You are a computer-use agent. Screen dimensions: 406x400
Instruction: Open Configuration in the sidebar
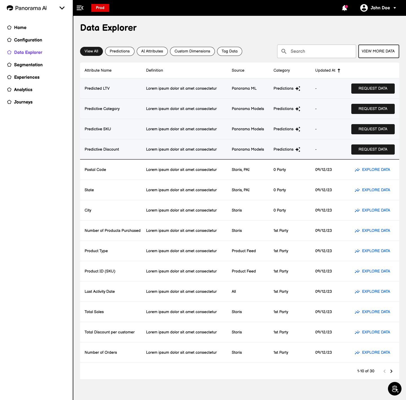(28, 40)
